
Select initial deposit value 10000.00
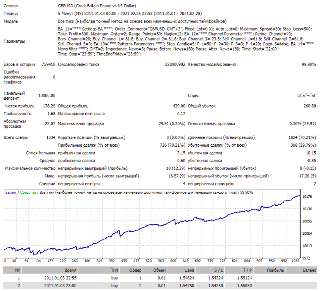coord(47,95)
